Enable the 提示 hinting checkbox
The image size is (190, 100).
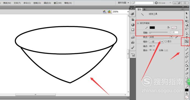(166, 42)
